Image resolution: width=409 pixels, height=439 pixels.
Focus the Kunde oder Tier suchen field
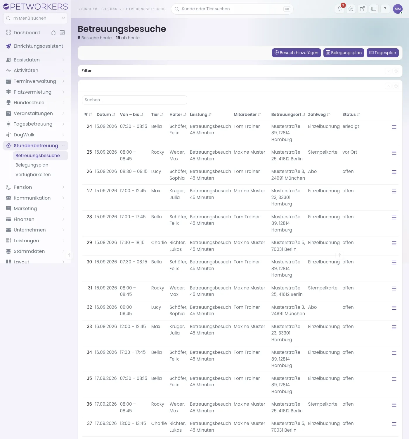232,9
